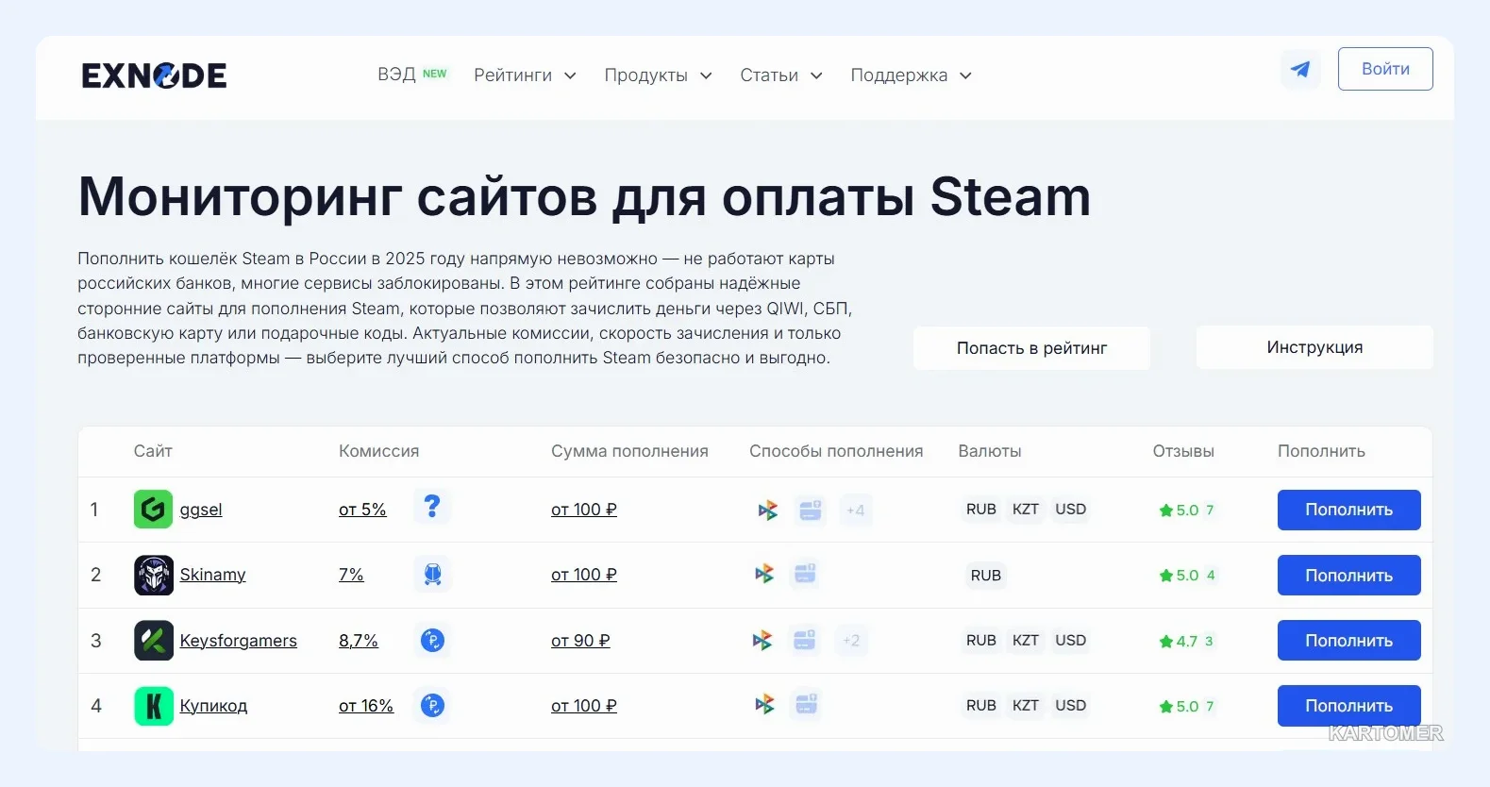Expand the Статьи dropdown menu
Viewport: 1490px width, 787px height.
(781, 75)
